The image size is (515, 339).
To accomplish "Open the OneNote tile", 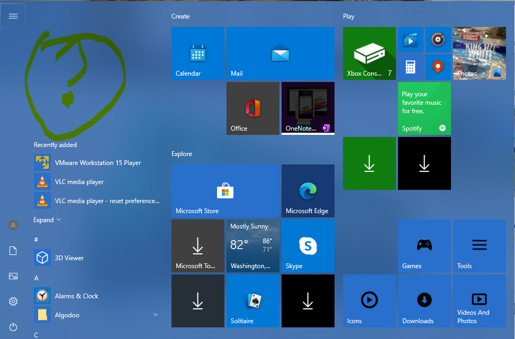I will coord(308,108).
